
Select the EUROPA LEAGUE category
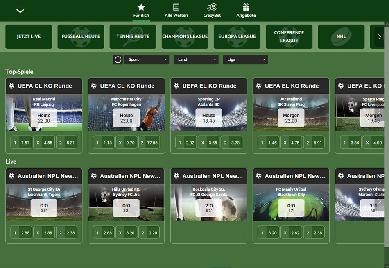237,36
